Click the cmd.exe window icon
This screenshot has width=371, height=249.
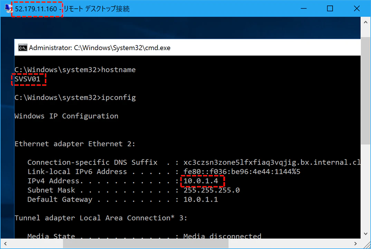(23, 48)
